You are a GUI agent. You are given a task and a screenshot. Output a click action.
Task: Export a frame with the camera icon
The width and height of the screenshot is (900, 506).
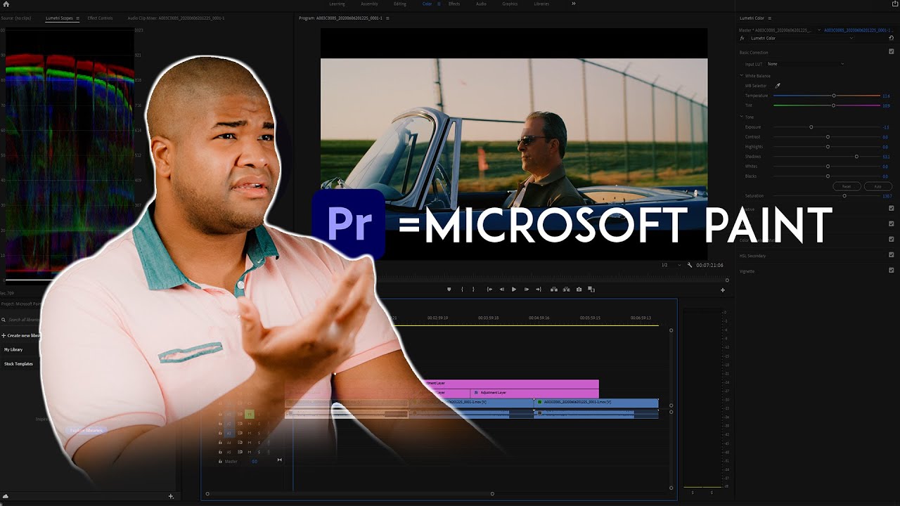579,290
